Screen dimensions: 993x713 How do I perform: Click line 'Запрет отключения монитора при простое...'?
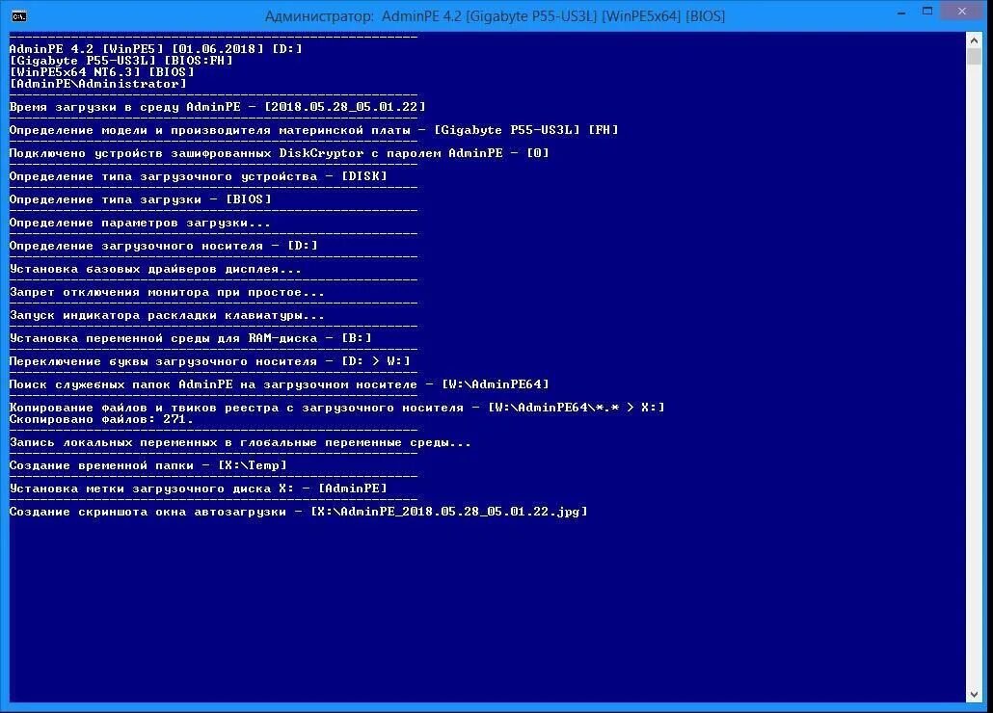tap(167, 292)
